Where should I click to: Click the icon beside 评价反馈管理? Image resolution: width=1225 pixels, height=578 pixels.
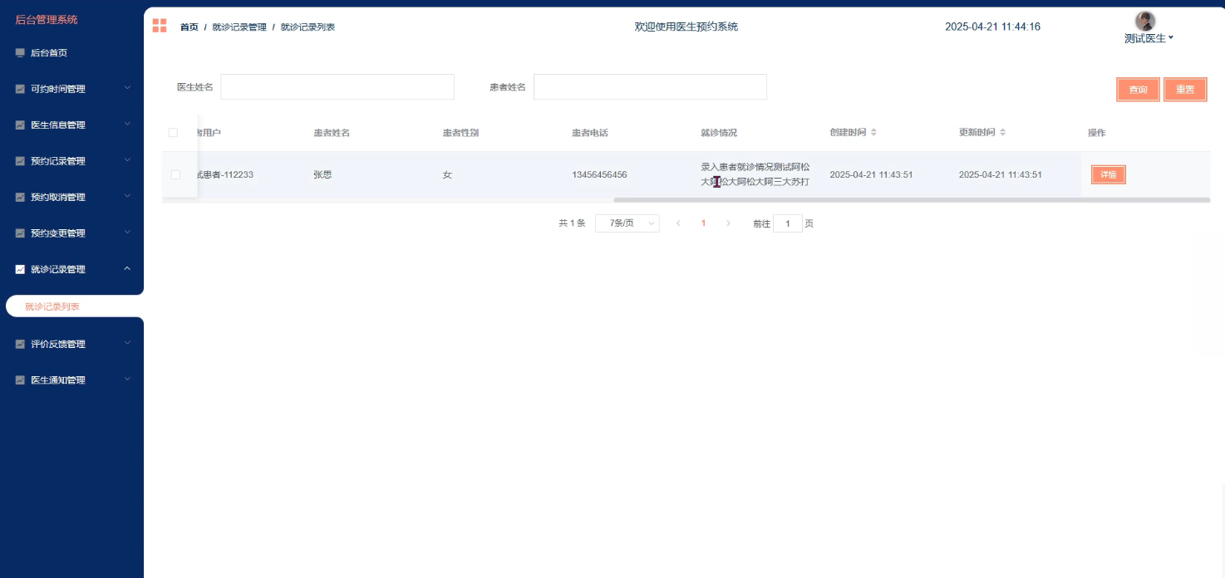coord(20,344)
